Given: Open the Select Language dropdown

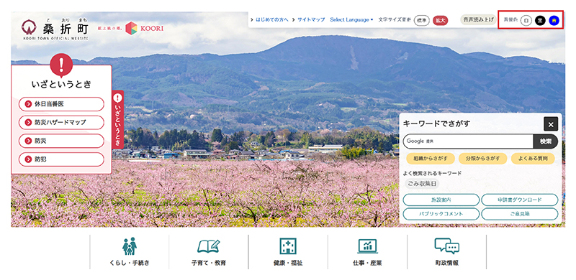Looking at the screenshot, I should [351, 20].
